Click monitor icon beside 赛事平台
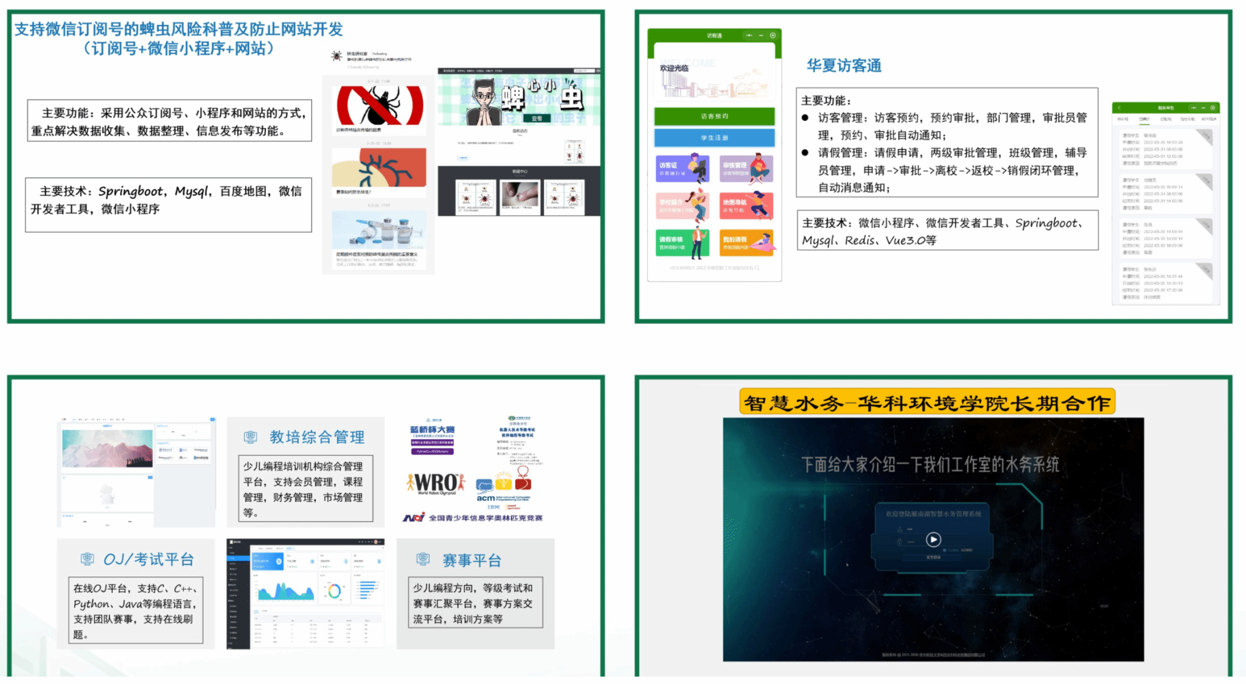This screenshot has width=1246, height=684. [423, 559]
